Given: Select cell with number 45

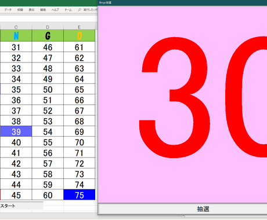Looking at the screenshot, I should click(16, 195).
